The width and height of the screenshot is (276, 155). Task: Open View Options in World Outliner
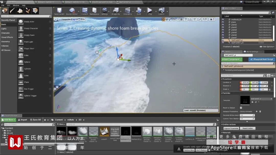click(x=267, y=47)
